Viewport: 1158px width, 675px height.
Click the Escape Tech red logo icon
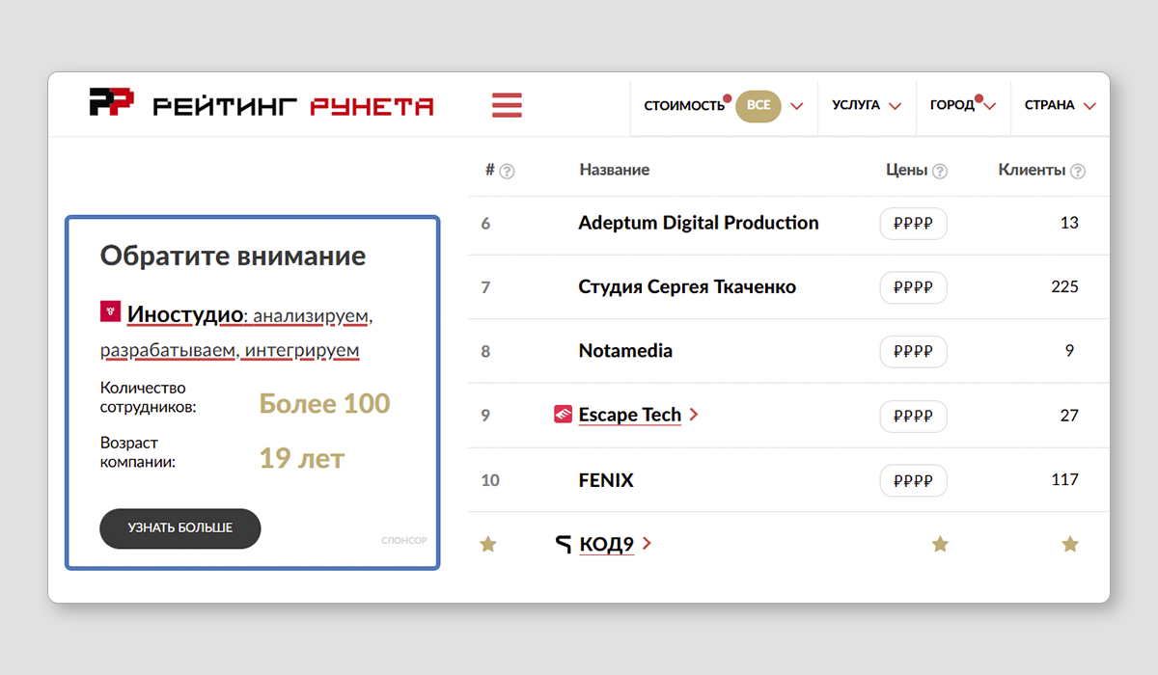[564, 415]
